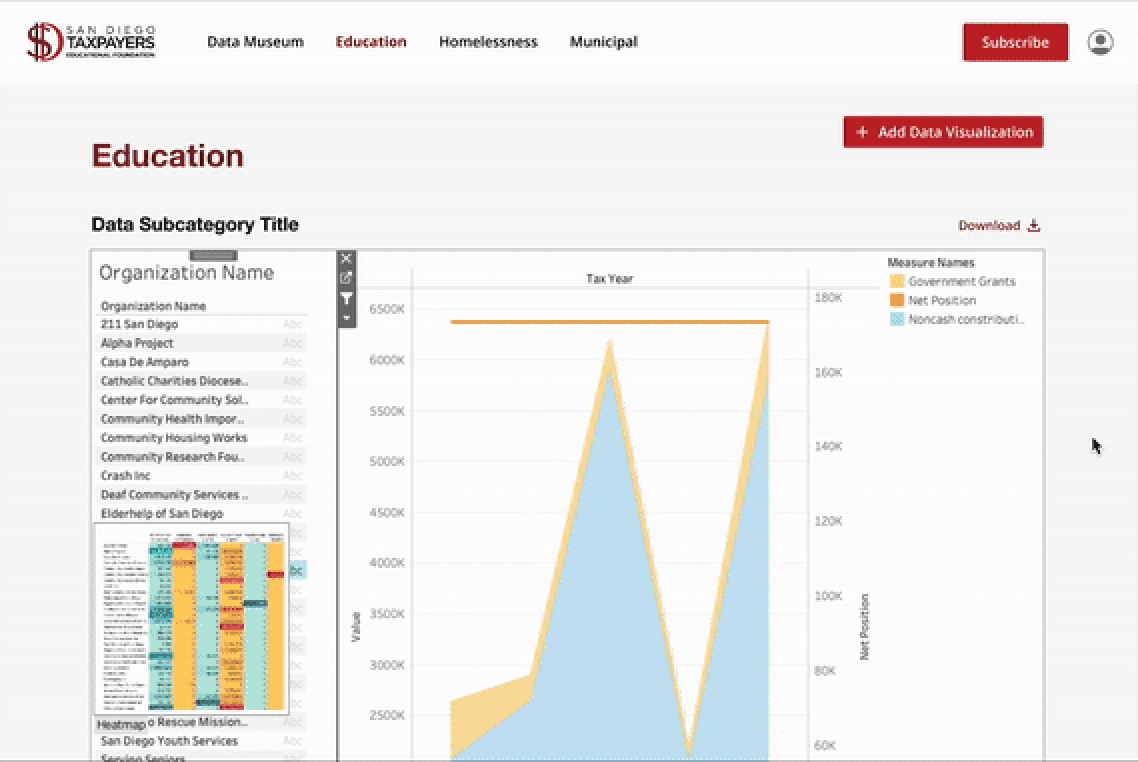Remove the Organization Name panel with X

point(346,258)
